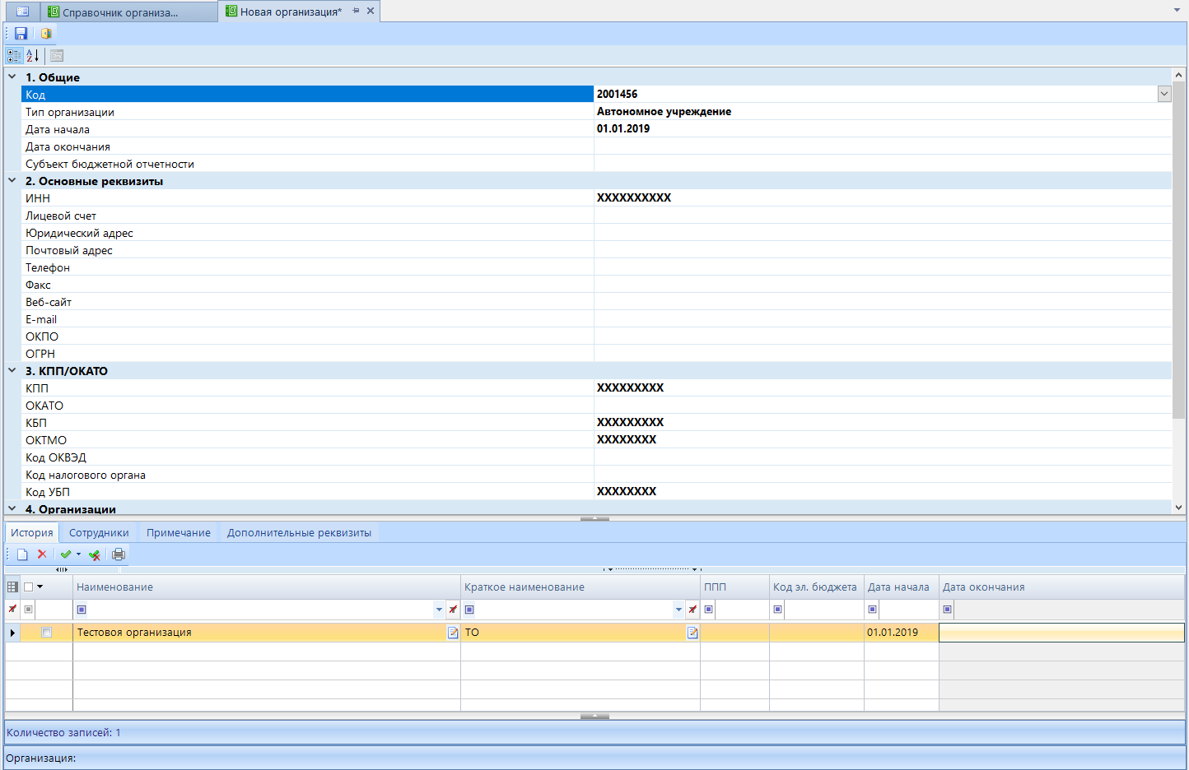Create a new history record

[x=22, y=554]
